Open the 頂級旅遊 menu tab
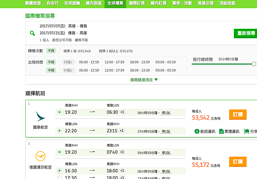The width and height of the screenshot is (257, 179). 227,3
